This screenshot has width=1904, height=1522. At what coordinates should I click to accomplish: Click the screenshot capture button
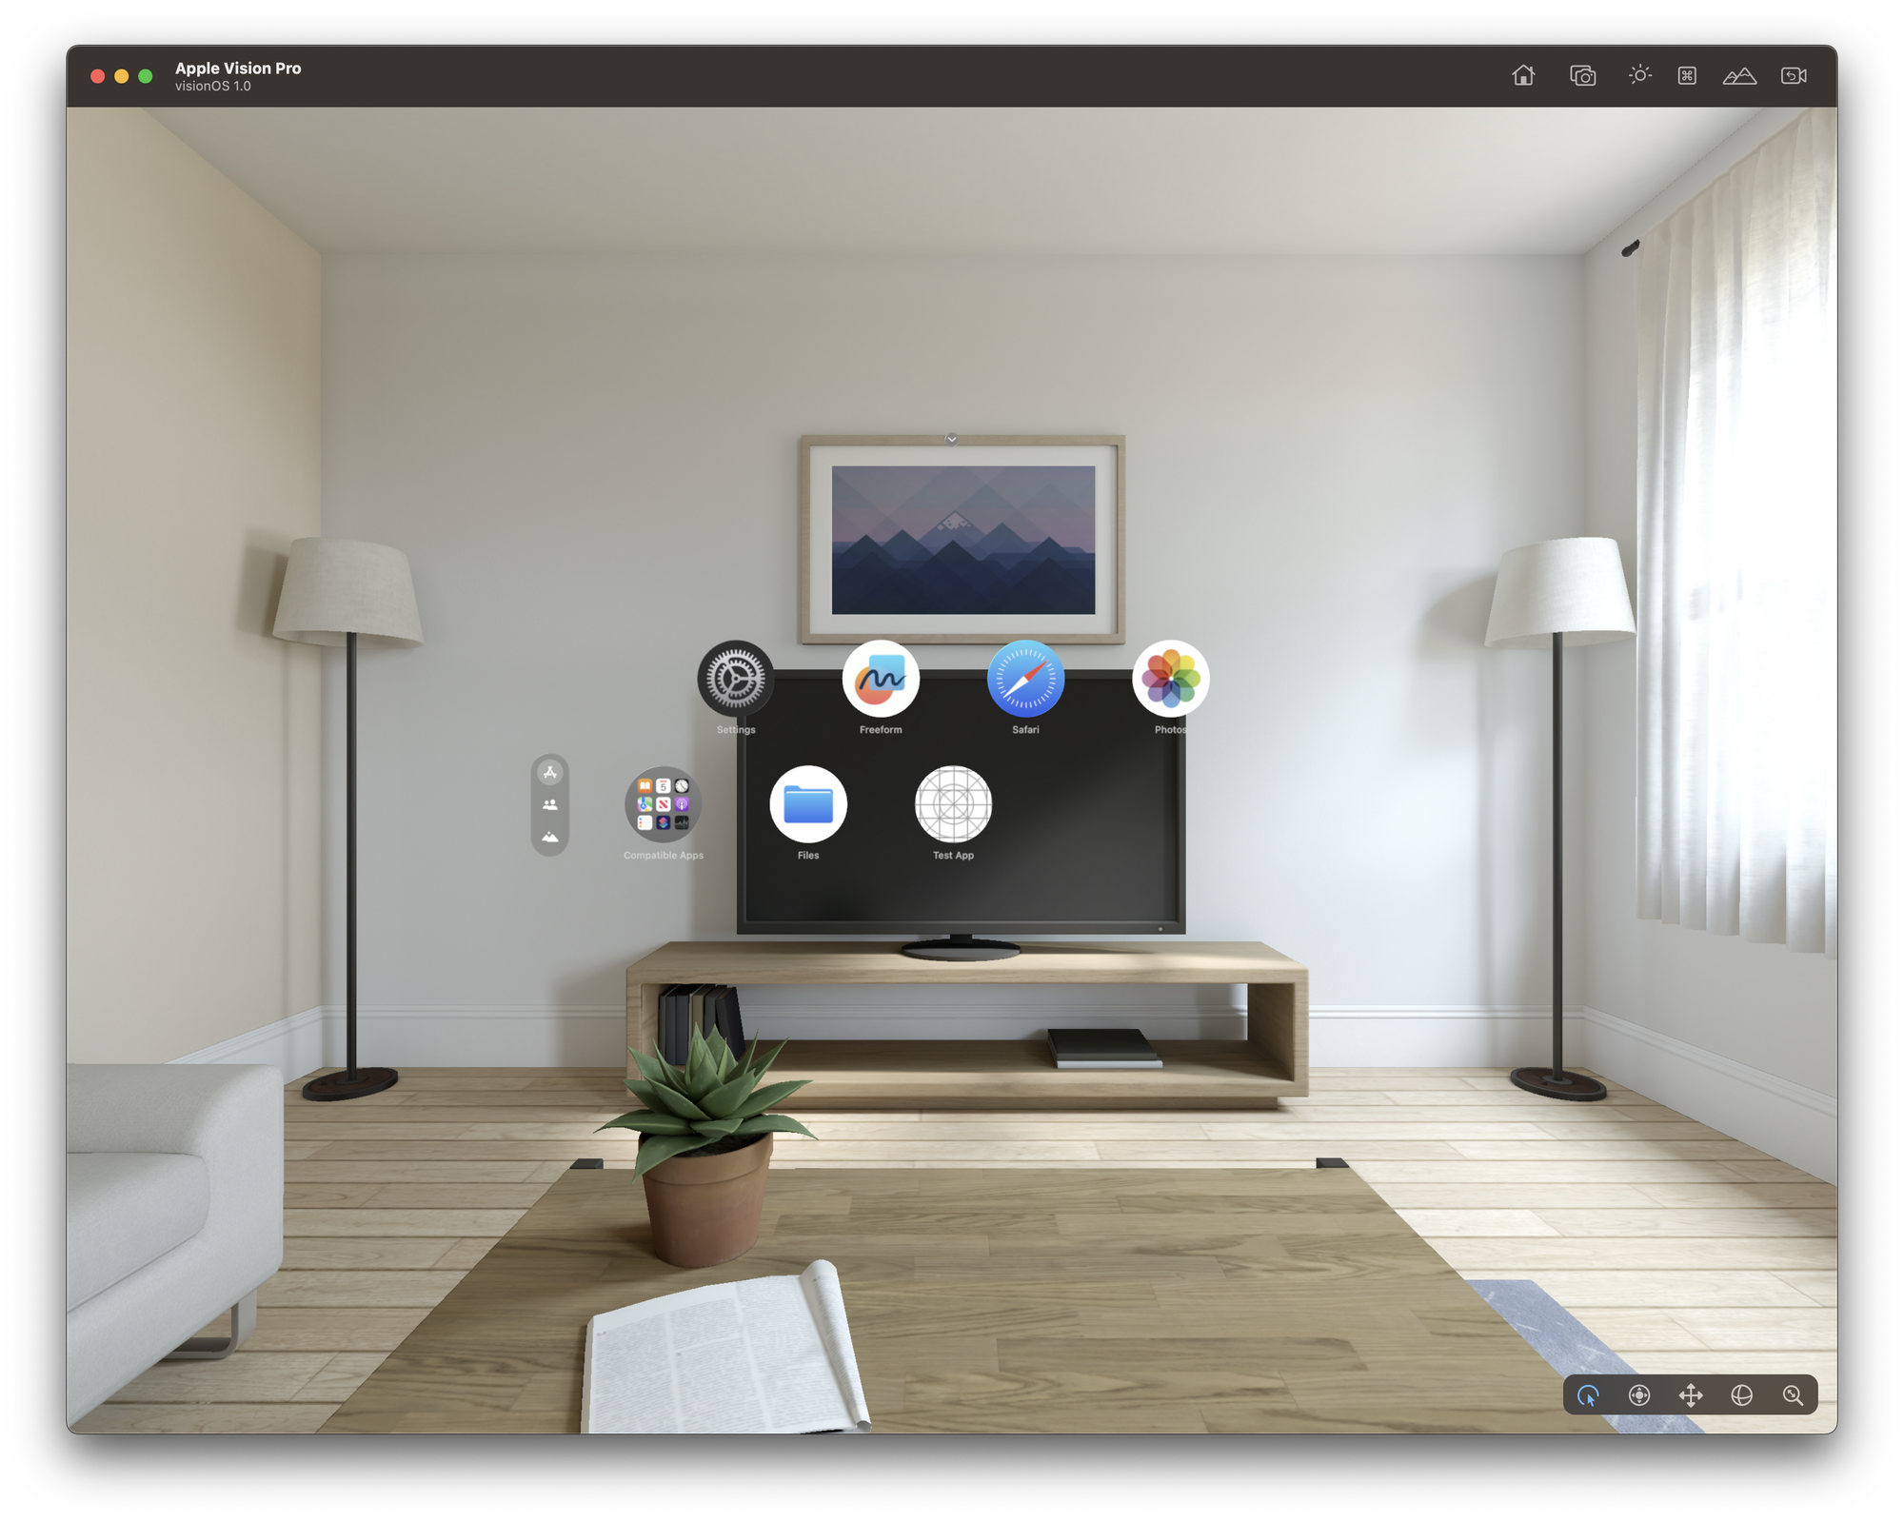tap(1582, 74)
